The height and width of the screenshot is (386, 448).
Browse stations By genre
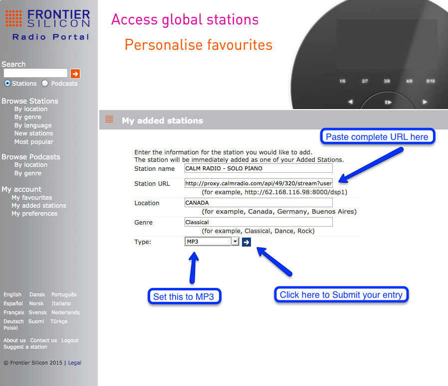click(x=27, y=117)
